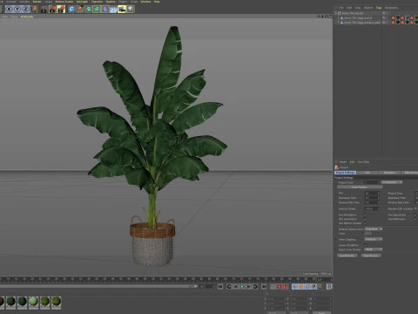Open the Edit Render Settings icon
This screenshot has height=314, width=418.
point(61,10)
